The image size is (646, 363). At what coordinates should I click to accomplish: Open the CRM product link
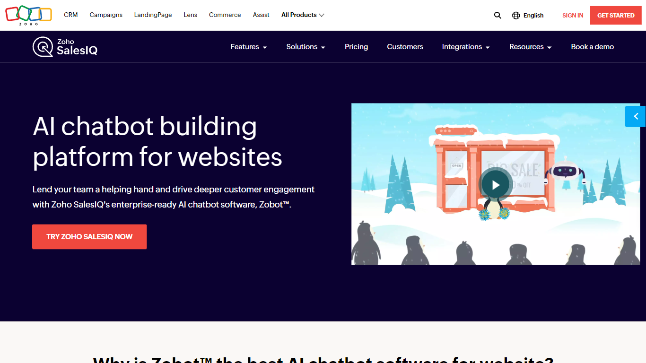click(71, 15)
